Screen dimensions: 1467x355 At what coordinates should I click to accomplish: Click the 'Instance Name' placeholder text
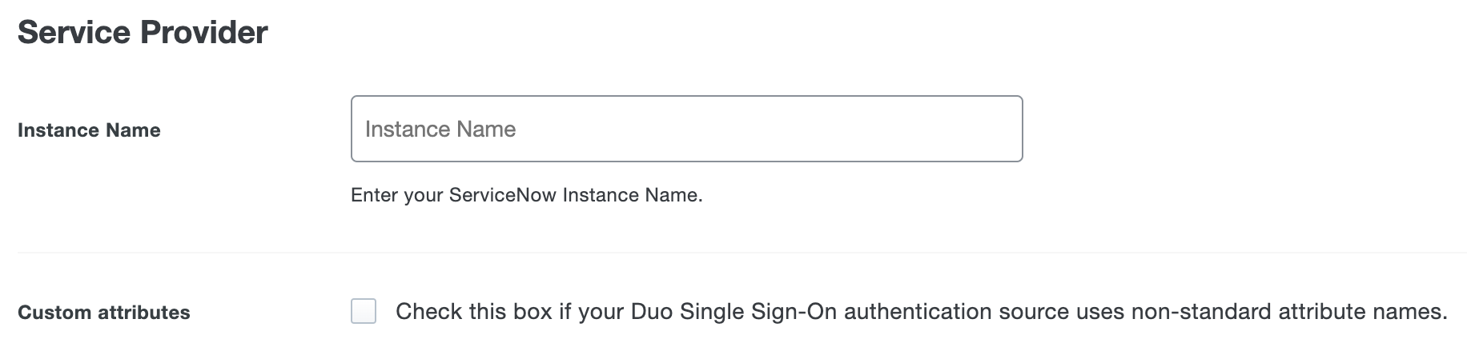440,130
